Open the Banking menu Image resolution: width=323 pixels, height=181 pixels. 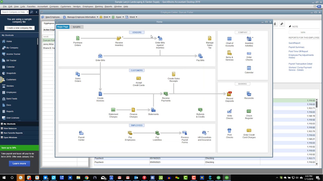(x=99, y=7)
